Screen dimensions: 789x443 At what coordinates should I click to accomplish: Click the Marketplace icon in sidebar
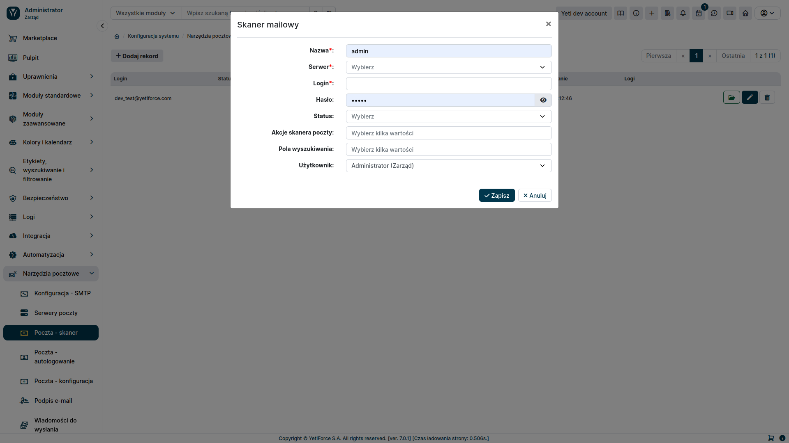(x=13, y=38)
